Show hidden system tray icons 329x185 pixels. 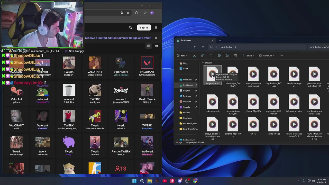[x=298, y=181]
